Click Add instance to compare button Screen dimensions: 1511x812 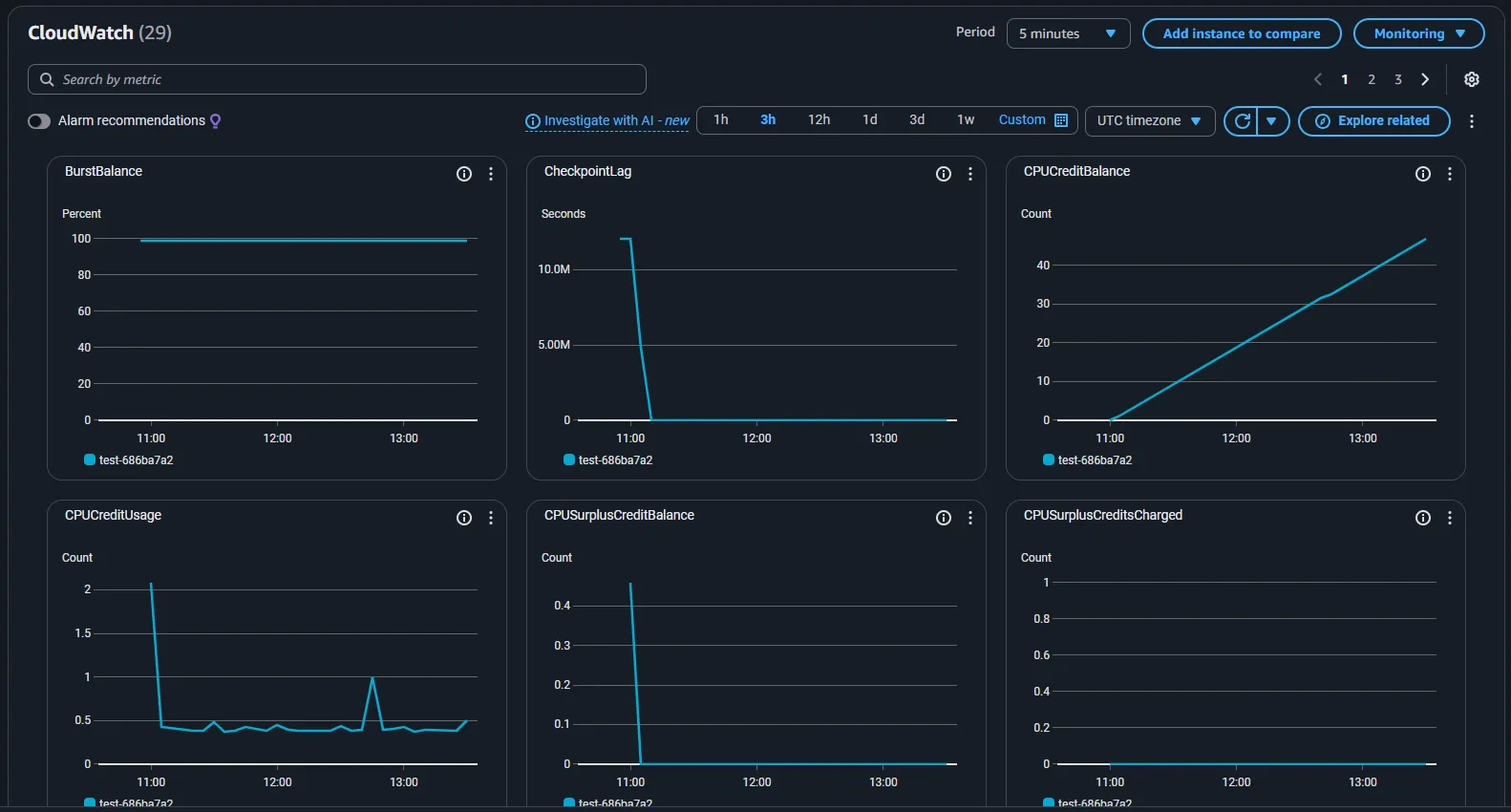pos(1241,33)
